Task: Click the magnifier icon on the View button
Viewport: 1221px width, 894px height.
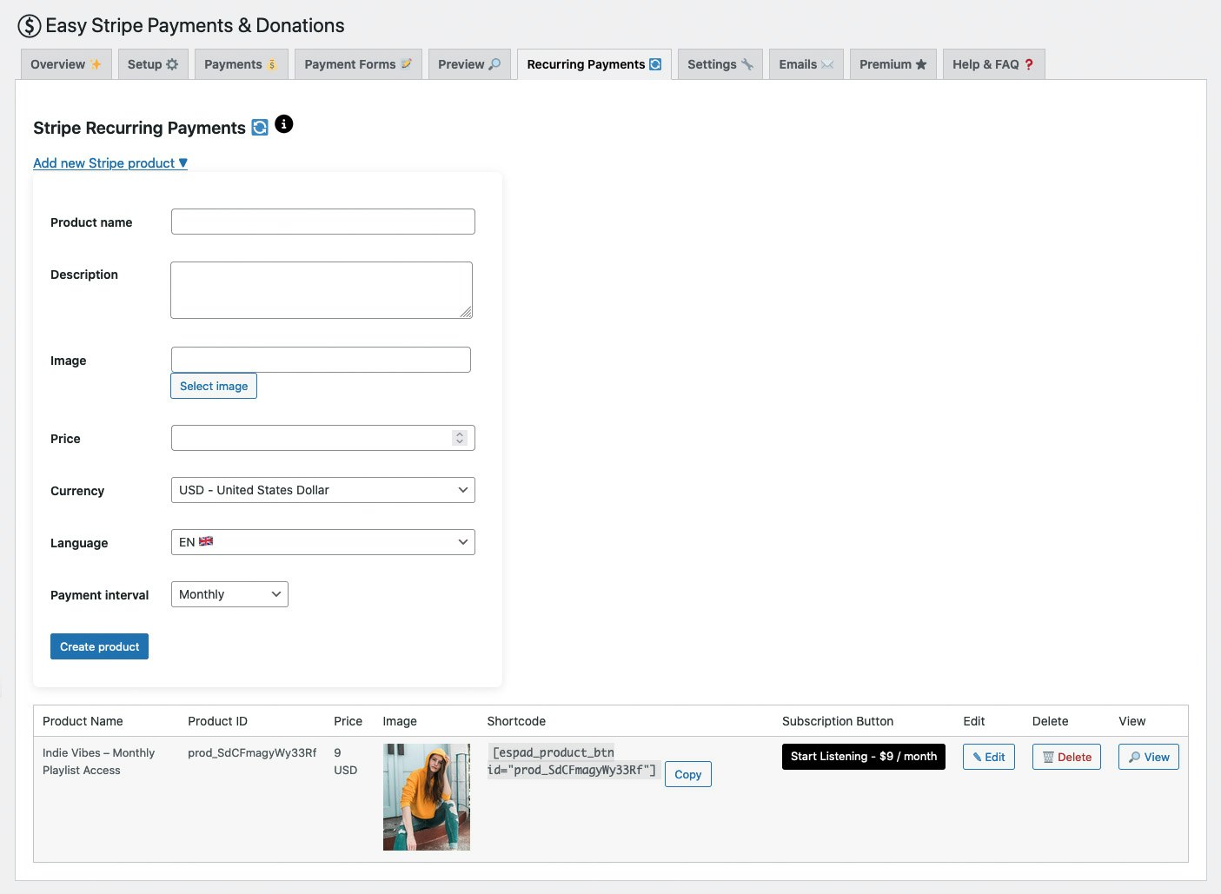Action: point(1134,757)
